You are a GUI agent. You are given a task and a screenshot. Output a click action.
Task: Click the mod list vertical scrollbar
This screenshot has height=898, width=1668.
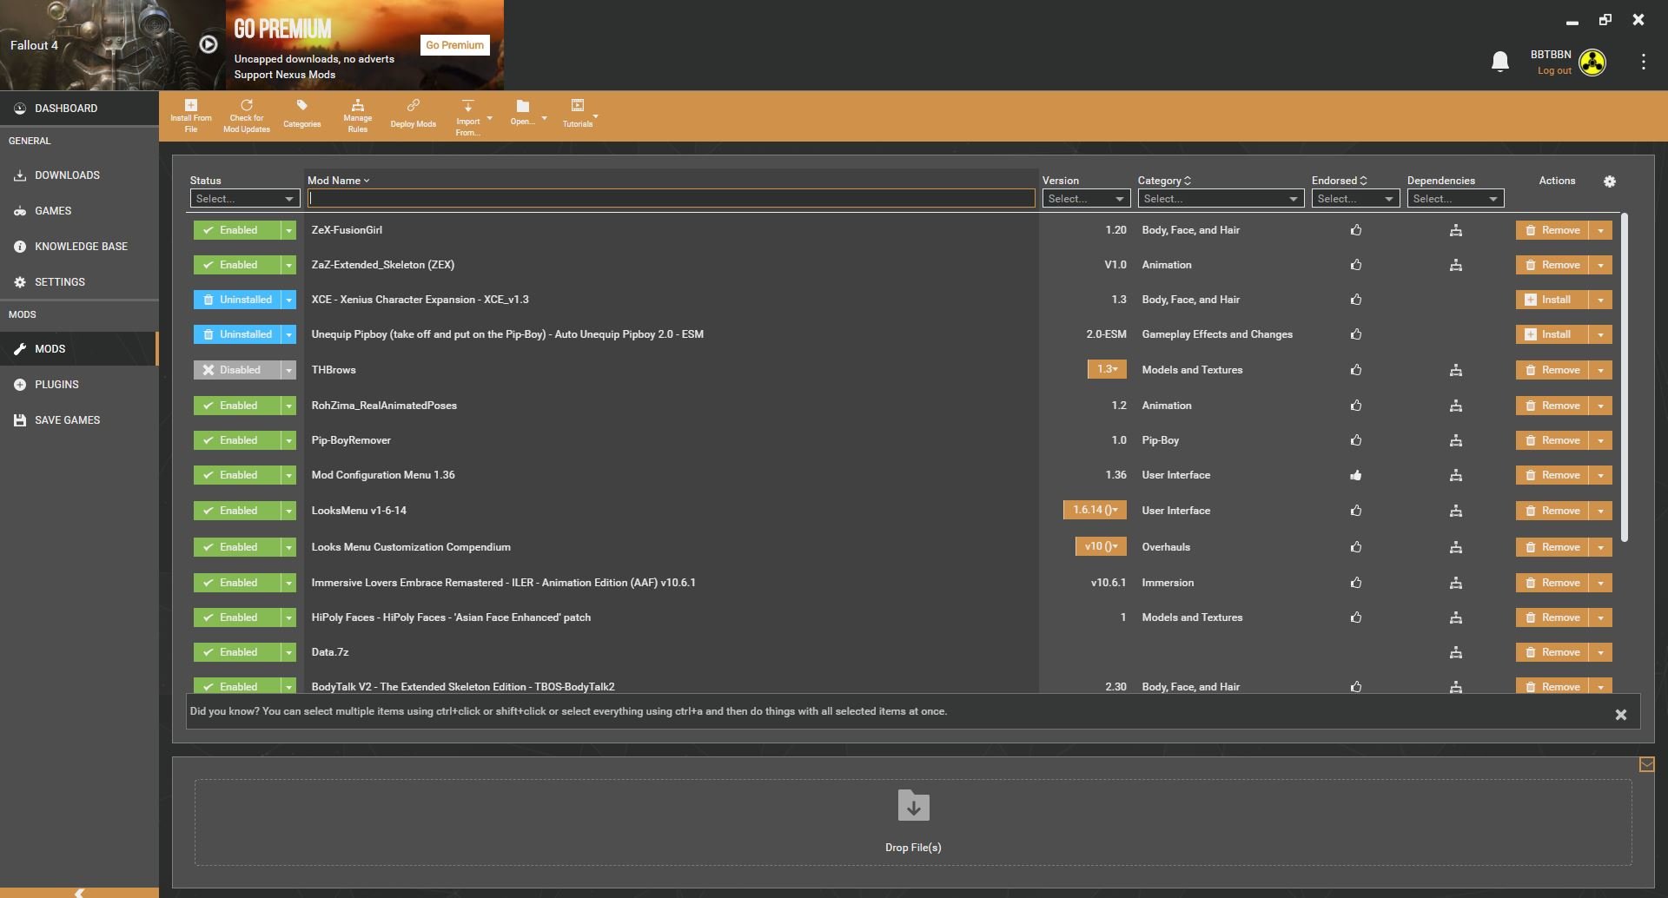pyautogui.click(x=1625, y=378)
